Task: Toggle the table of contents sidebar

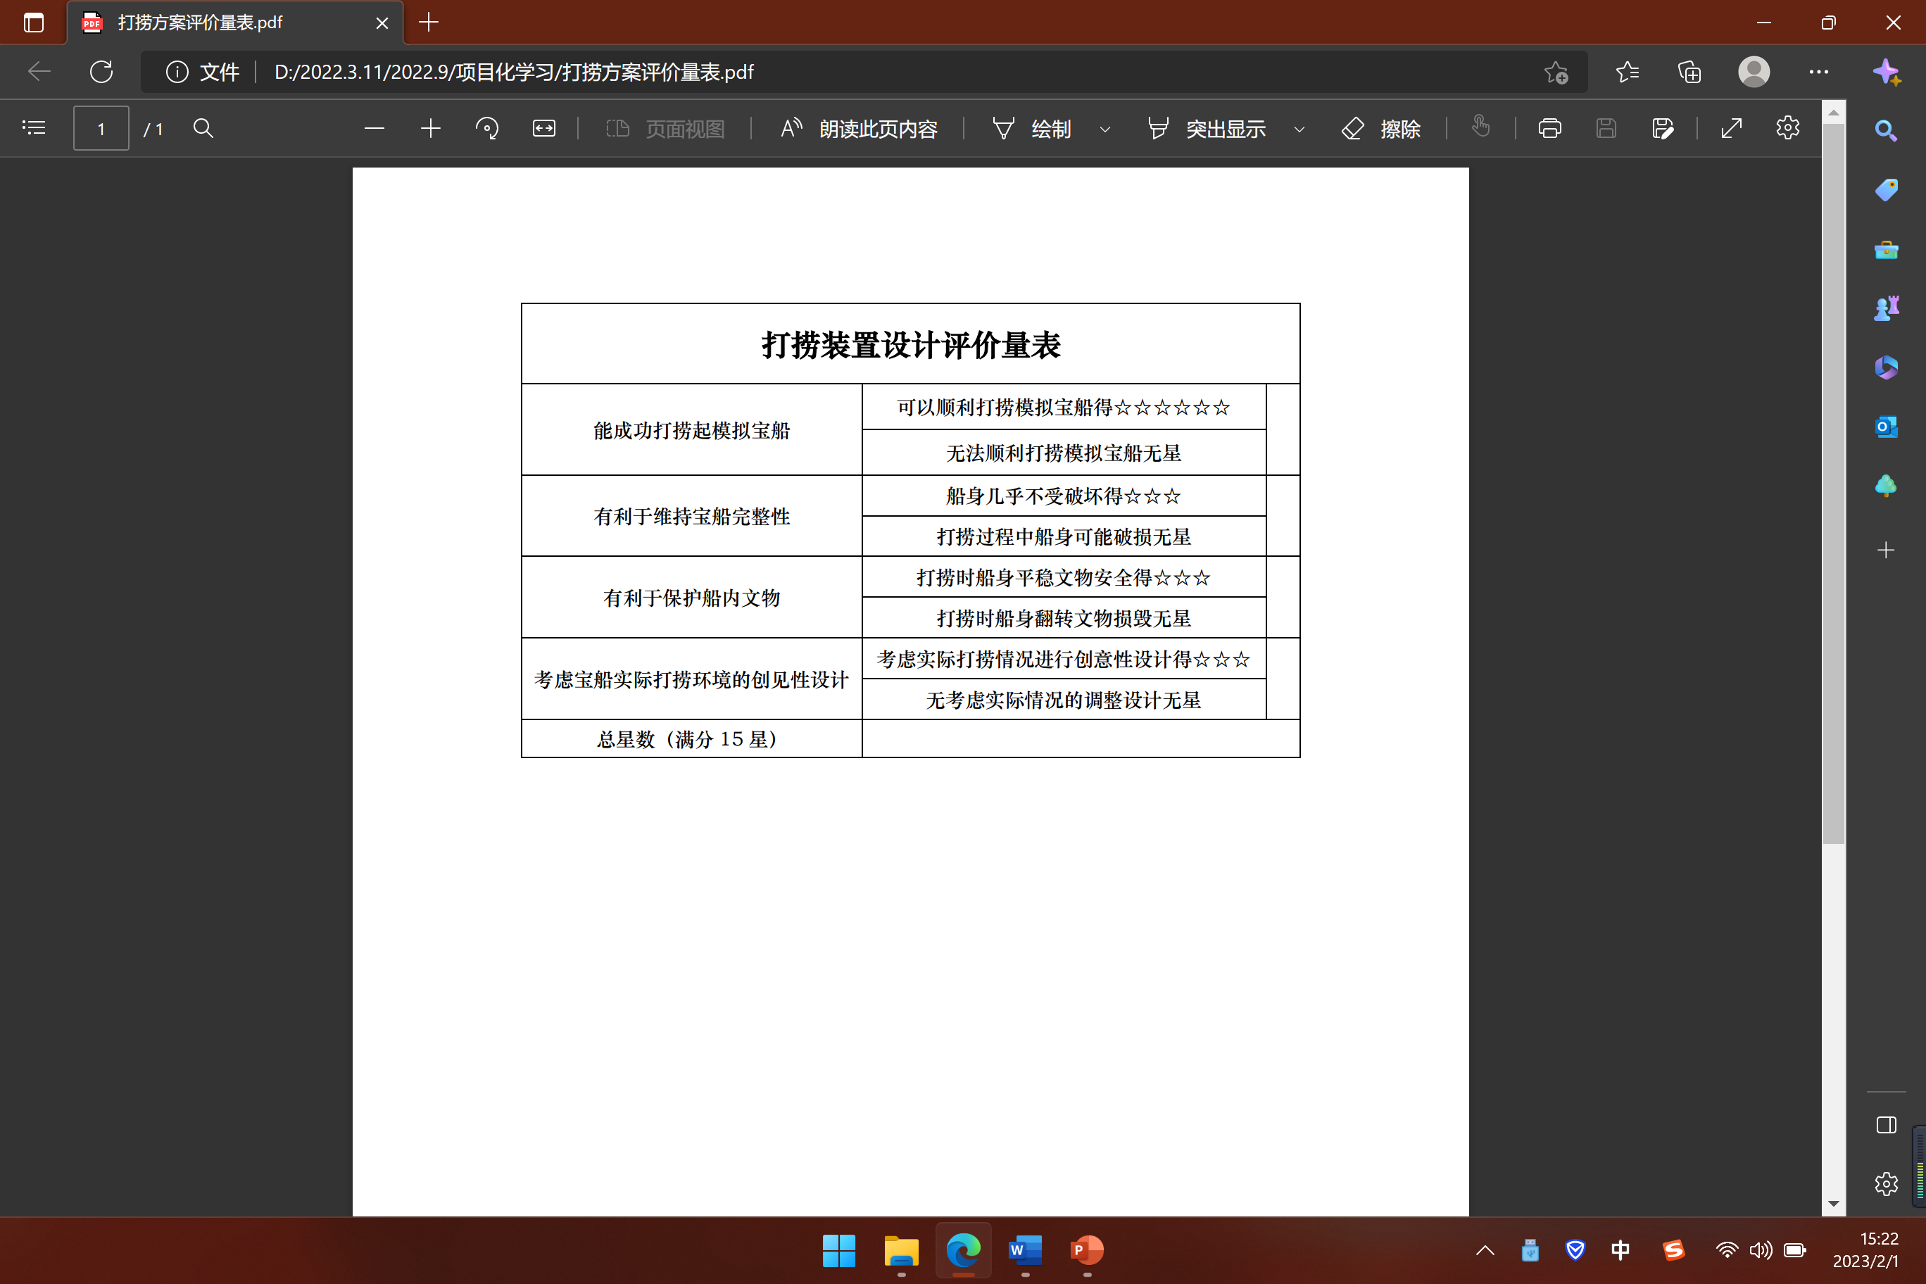Action: tap(34, 129)
